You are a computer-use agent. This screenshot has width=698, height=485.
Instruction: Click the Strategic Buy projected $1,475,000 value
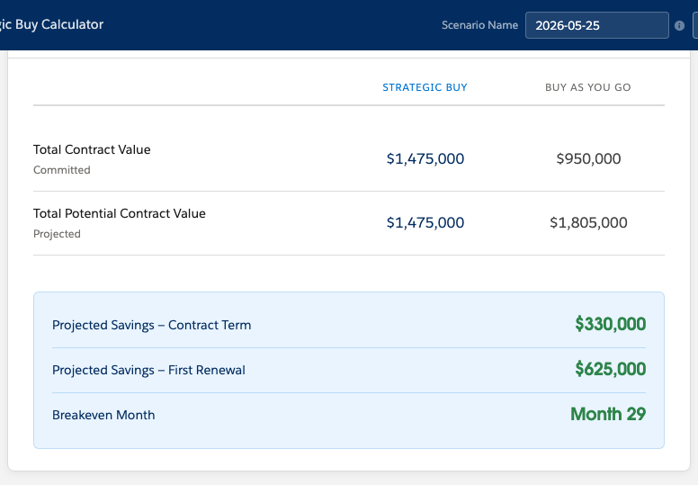(x=425, y=222)
